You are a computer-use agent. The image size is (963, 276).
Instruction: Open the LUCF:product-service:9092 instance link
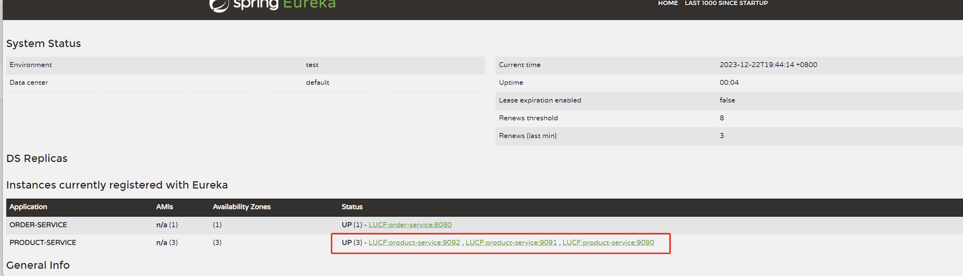414,242
